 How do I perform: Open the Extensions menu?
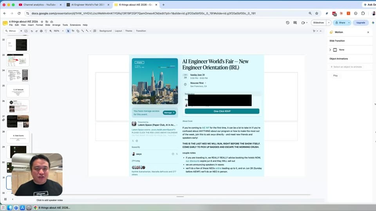75,25
